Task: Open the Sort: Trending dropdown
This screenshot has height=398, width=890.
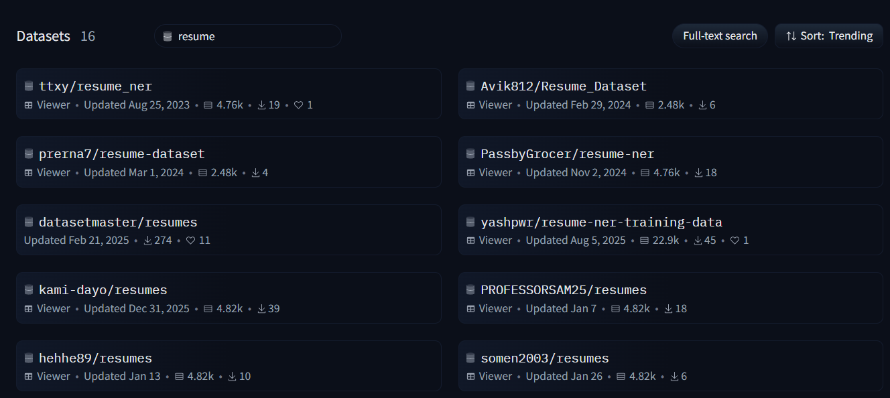Action: coord(829,36)
